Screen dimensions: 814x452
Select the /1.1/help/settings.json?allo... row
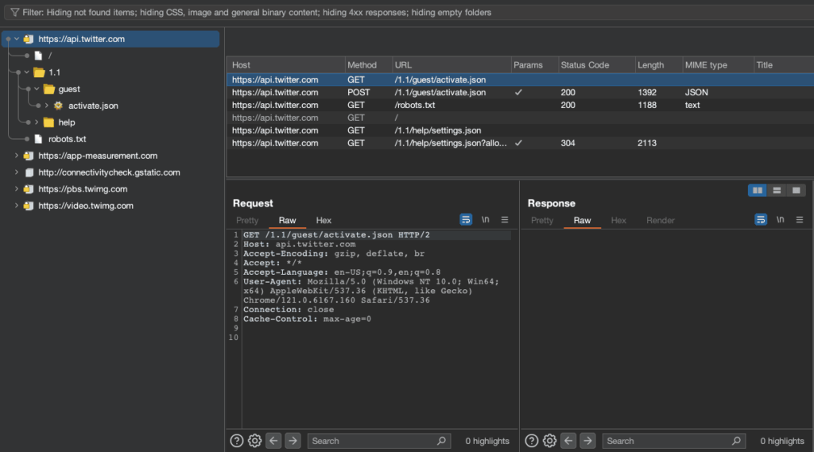(x=520, y=143)
